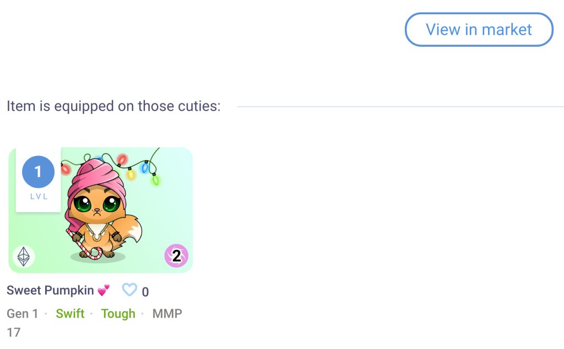Click the like count number 0
Screen dimensions: 564x349
pyautogui.click(x=145, y=292)
